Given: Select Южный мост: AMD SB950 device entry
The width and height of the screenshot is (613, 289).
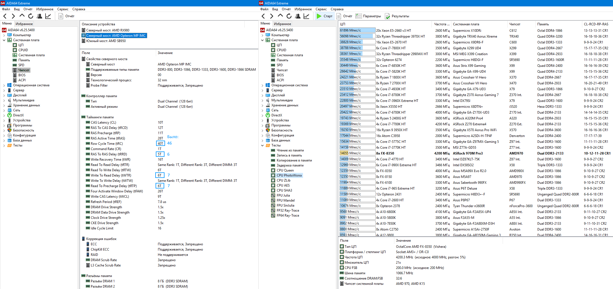Looking at the screenshot, I should coord(104,41).
